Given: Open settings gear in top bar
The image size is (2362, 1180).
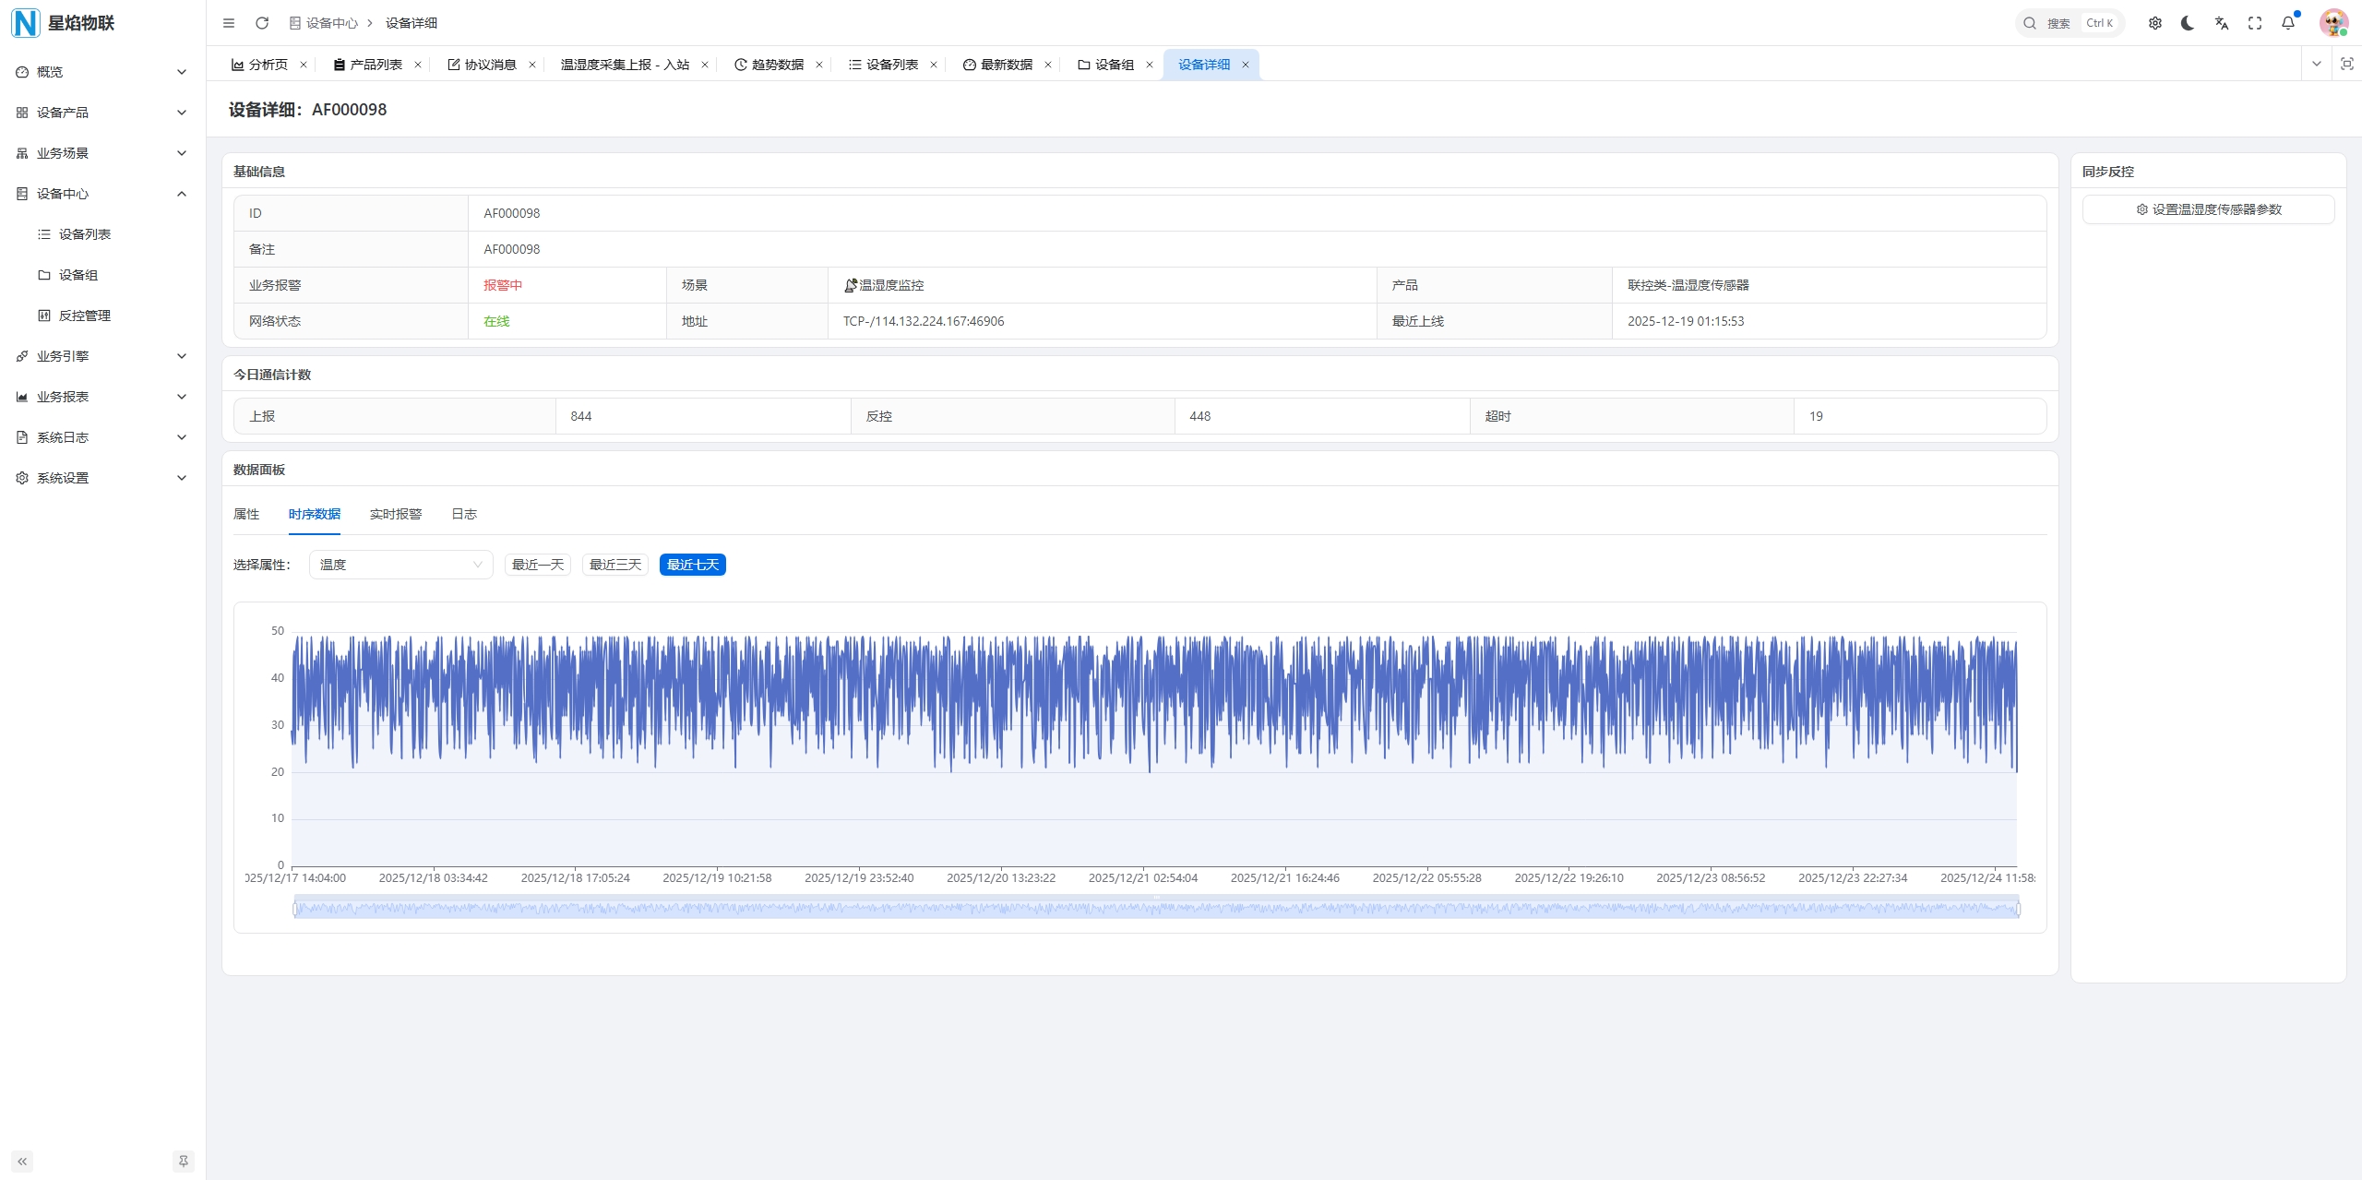Looking at the screenshot, I should pyautogui.click(x=2154, y=23).
